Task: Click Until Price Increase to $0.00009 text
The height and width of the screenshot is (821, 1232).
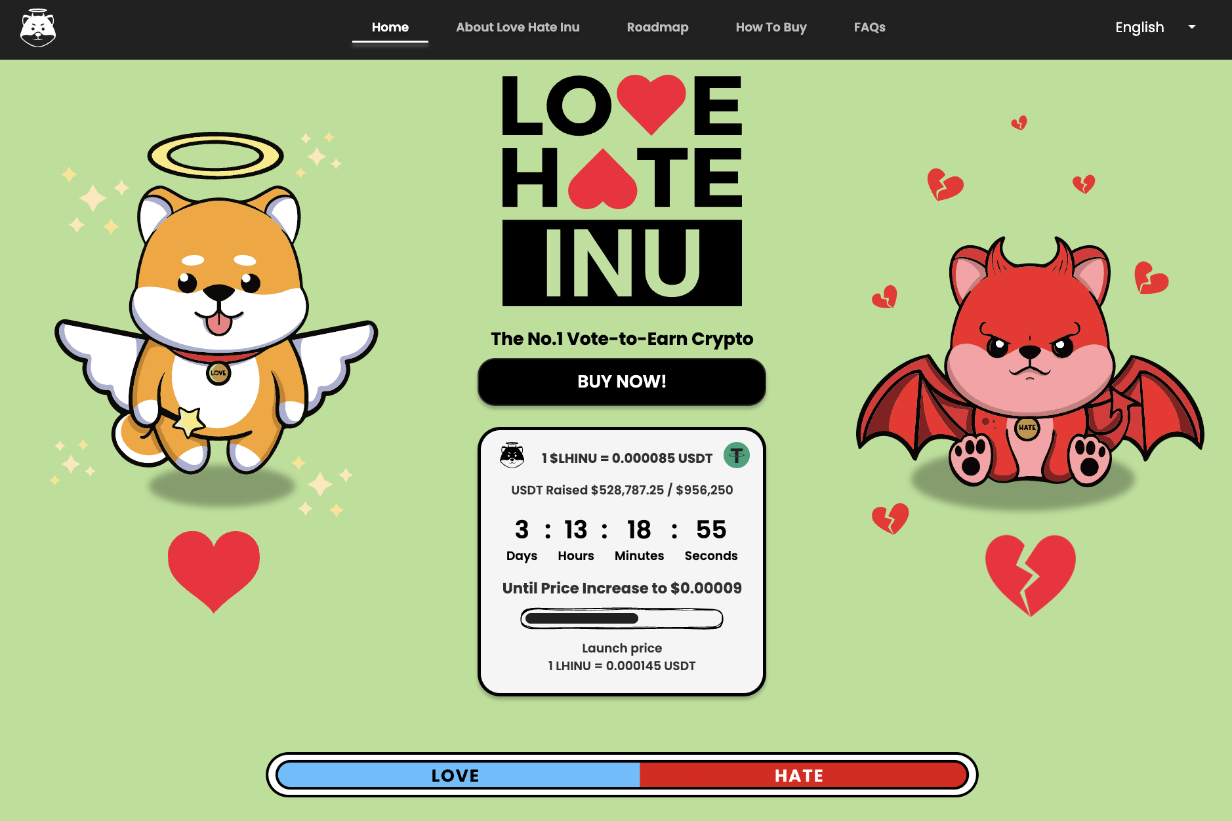Action: click(622, 588)
